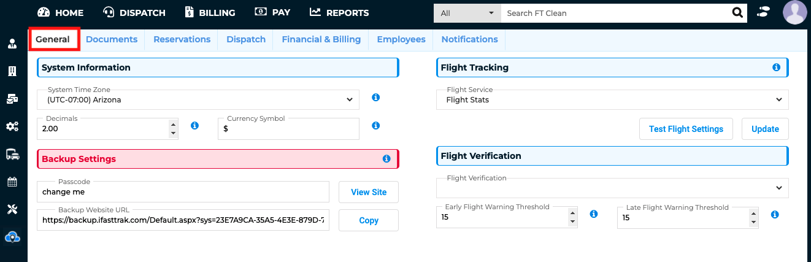Increase the Decimals value
The height and width of the screenshot is (262, 811).
pyautogui.click(x=173, y=125)
